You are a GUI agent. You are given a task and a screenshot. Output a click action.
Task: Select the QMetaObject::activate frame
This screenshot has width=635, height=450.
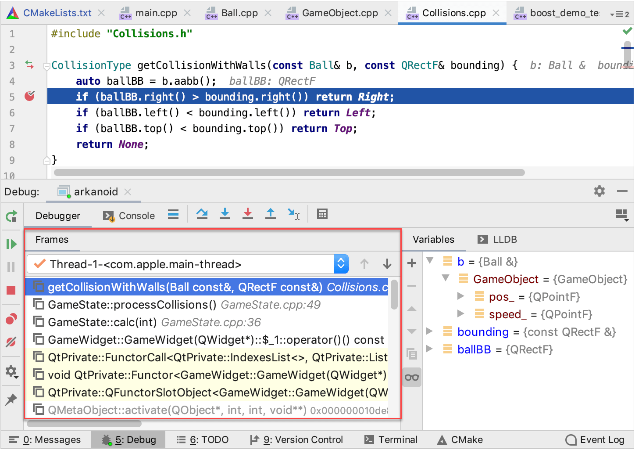207,410
